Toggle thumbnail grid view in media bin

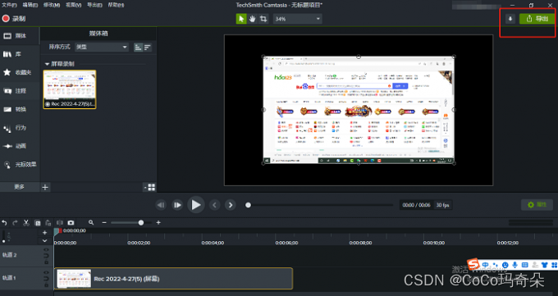tap(151, 187)
